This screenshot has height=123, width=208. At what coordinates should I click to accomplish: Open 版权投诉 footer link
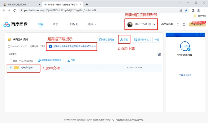pyautogui.click(x=129, y=120)
